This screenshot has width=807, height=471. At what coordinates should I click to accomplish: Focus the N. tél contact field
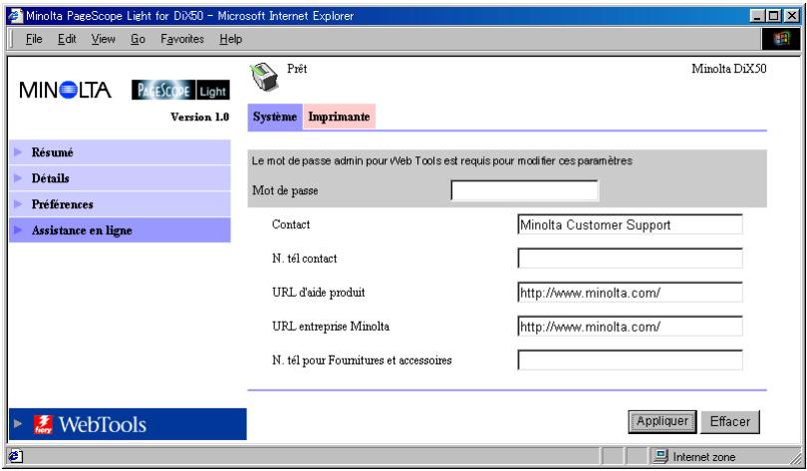click(630, 259)
